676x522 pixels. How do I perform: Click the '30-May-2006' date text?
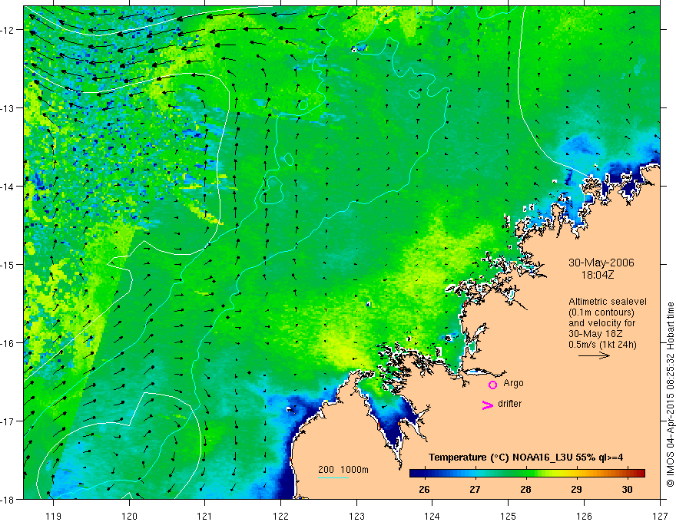[x=601, y=263]
